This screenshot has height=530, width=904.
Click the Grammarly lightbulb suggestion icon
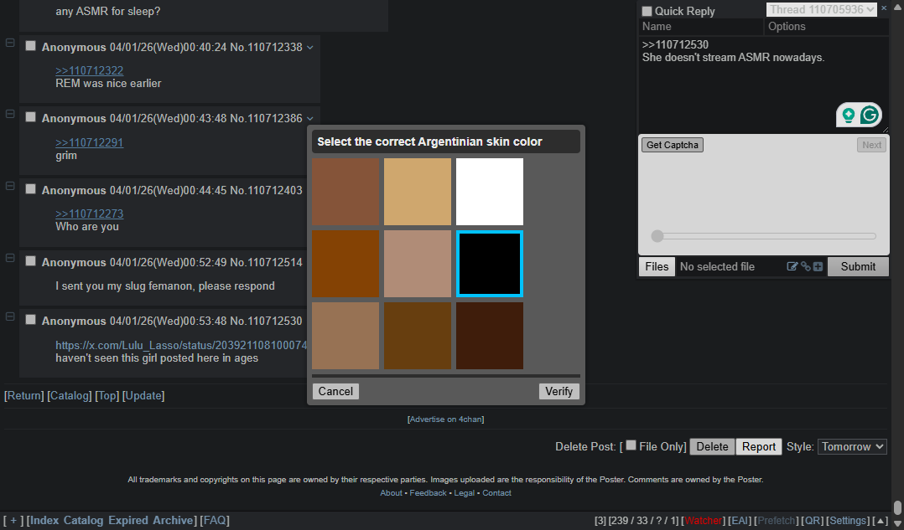(848, 115)
